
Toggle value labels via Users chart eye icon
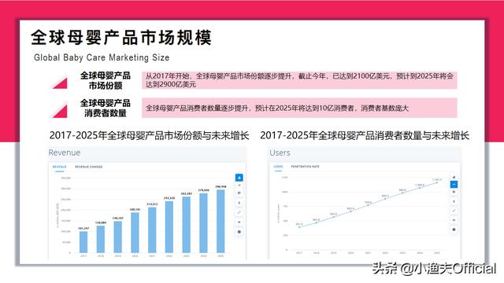[454, 220]
